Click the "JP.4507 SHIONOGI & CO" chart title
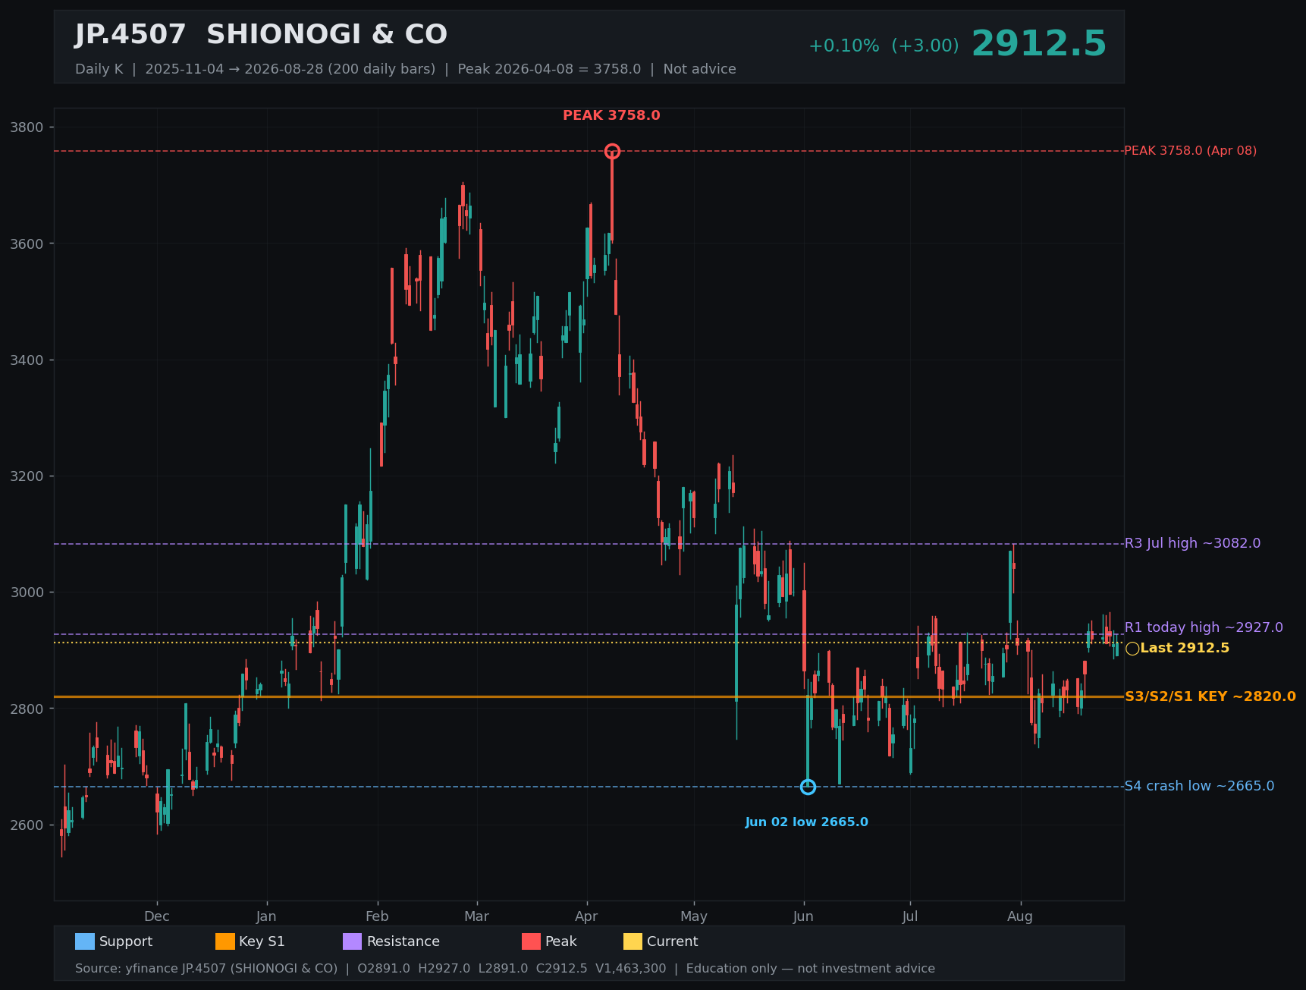 [x=261, y=35]
